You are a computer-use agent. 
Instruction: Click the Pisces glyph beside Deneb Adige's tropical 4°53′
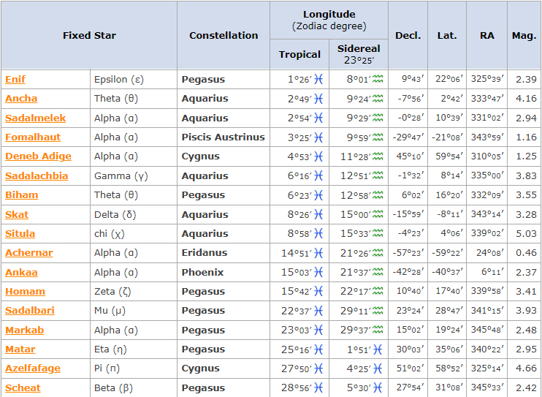[x=318, y=156]
